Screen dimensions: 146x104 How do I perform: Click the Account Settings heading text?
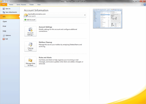pos(45,27)
